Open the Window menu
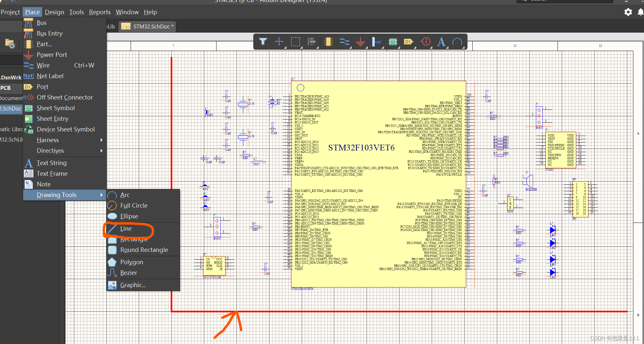Image resolution: width=644 pixels, height=344 pixels. (x=127, y=12)
